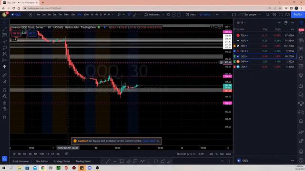This screenshot has width=305, height=171.
Task: Create an Alert from the top toolbar
Action: click(191, 15)
